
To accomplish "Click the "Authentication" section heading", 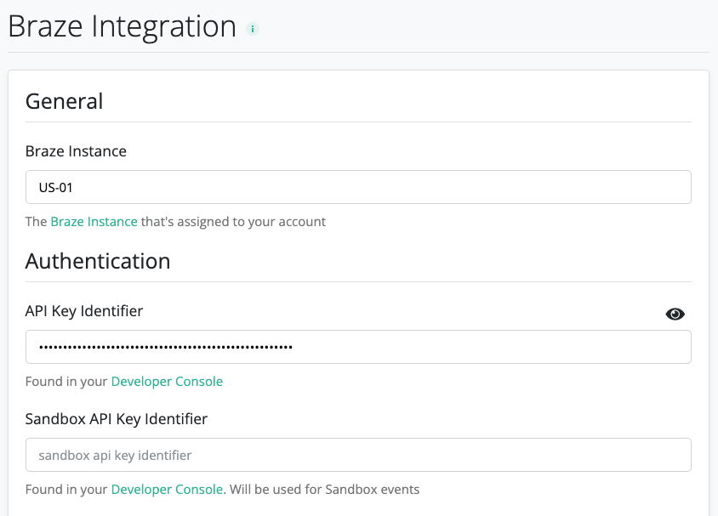I will pyautogui.click(x=97, y=261).
